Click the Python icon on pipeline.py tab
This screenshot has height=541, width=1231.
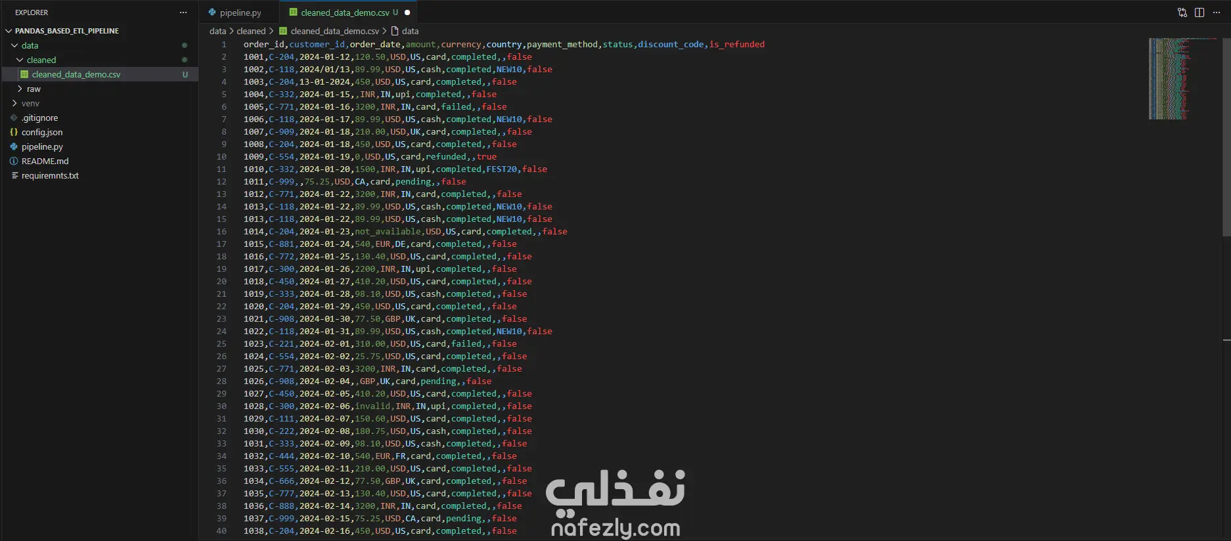click(212, 12)
